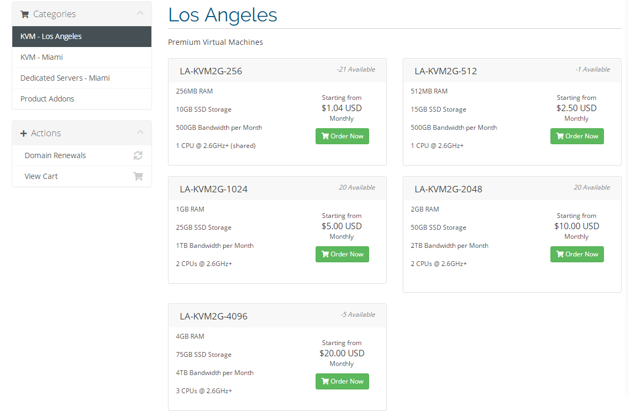Collapse the Categories panel chevron
Viewport: 628px width, 414px height.
140,13
